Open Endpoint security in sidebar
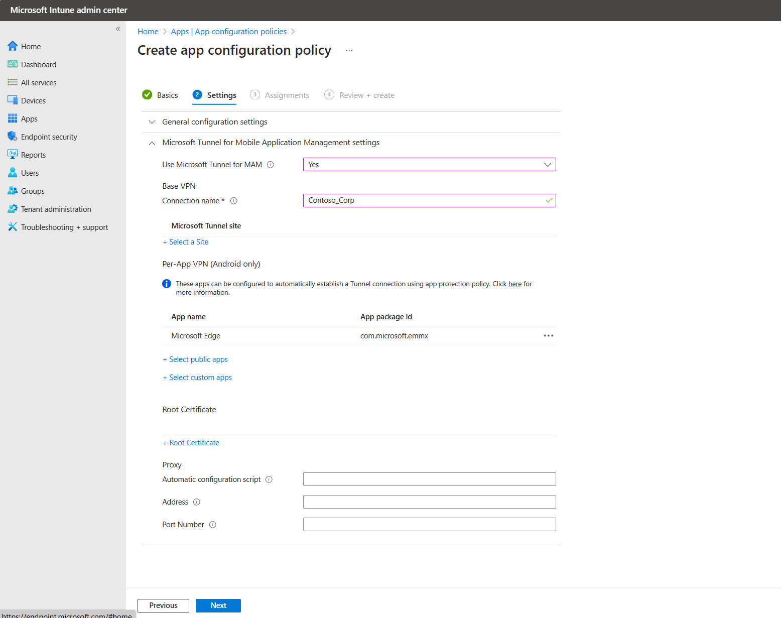Screen dimensions: 782x618 (x=49, y=137)
